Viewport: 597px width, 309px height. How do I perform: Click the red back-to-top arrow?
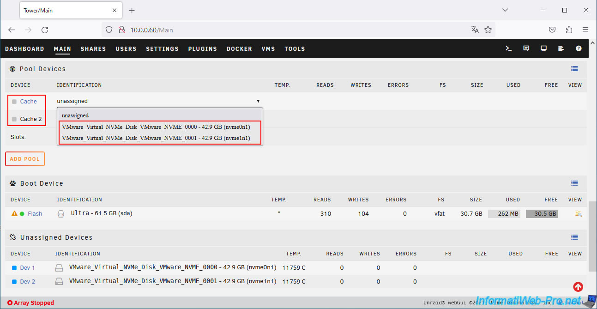[x=578, y=287]
